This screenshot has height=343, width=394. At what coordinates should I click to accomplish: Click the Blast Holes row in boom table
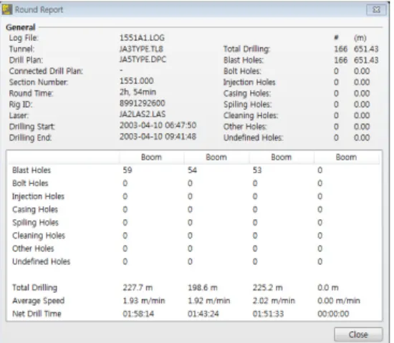pos(193,170)
